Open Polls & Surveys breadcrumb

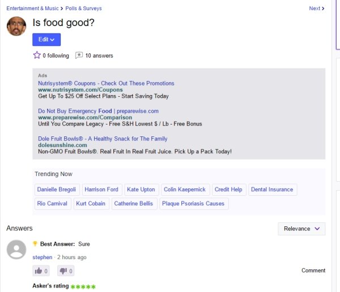coord(86,8)
